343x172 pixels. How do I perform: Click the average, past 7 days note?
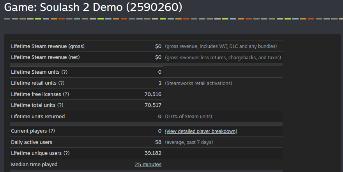pos(189,142)
